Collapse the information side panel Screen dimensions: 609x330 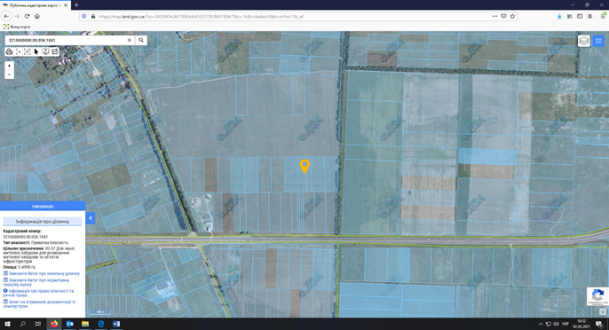point(91,218)
